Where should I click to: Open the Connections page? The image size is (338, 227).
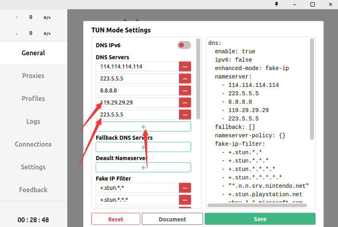click(x=33, y=144)
